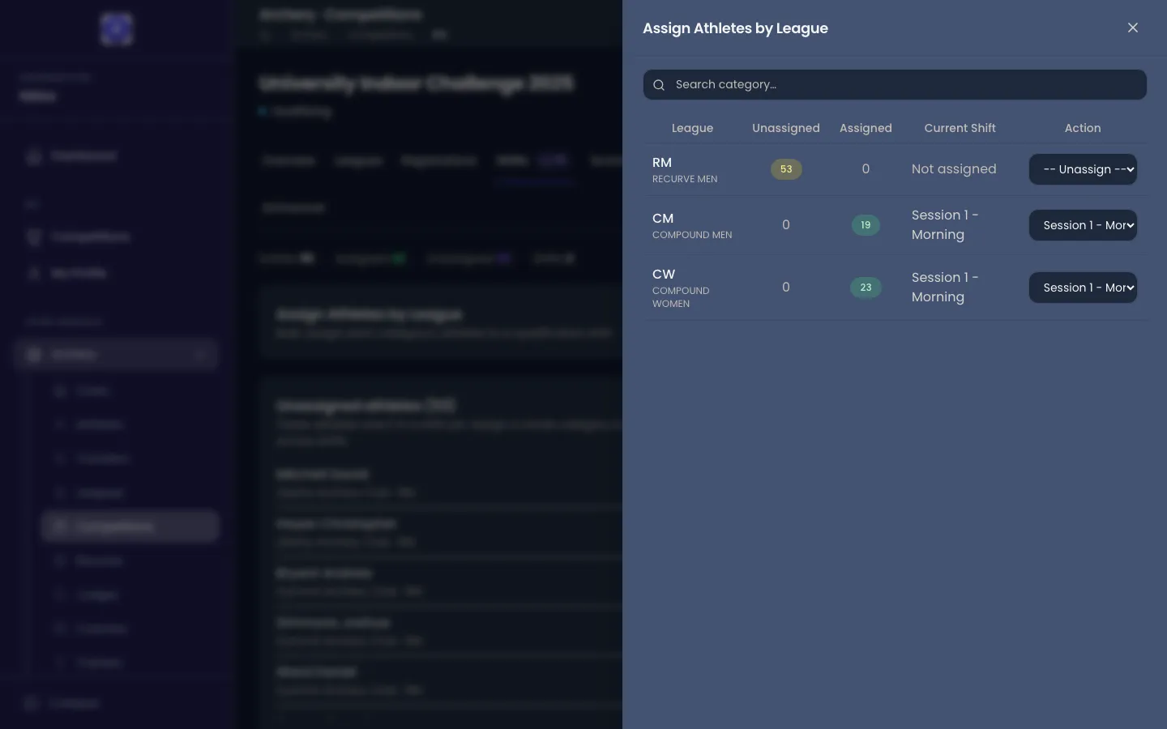1167x729 pixels.
Task: Click the 'Assign Athletes by League' panel title
Action: tap(735, 28)
